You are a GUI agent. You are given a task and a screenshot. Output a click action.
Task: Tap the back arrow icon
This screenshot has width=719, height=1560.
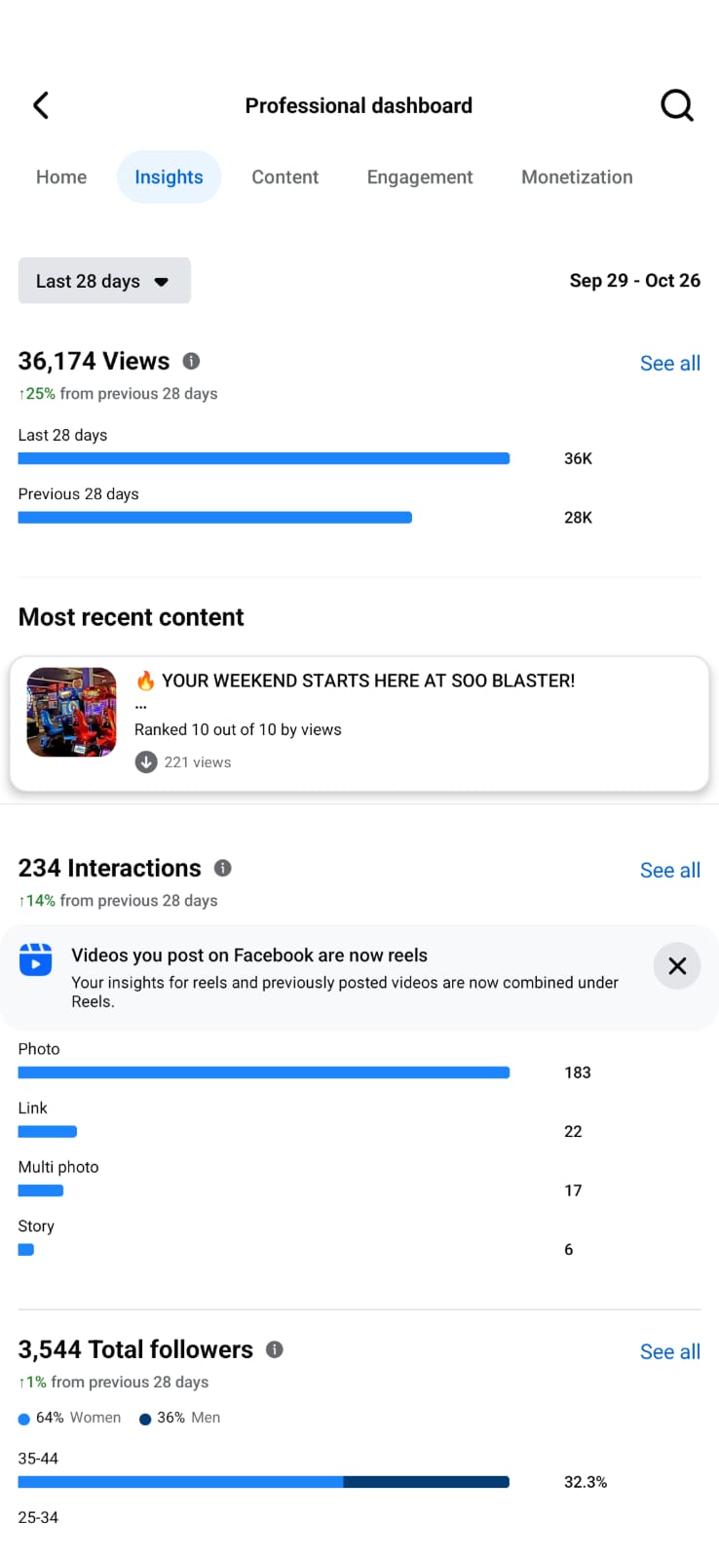(x=41, y=105)
